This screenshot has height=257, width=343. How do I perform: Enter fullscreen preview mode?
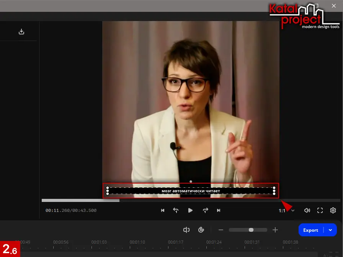click(x=320, y=210)
